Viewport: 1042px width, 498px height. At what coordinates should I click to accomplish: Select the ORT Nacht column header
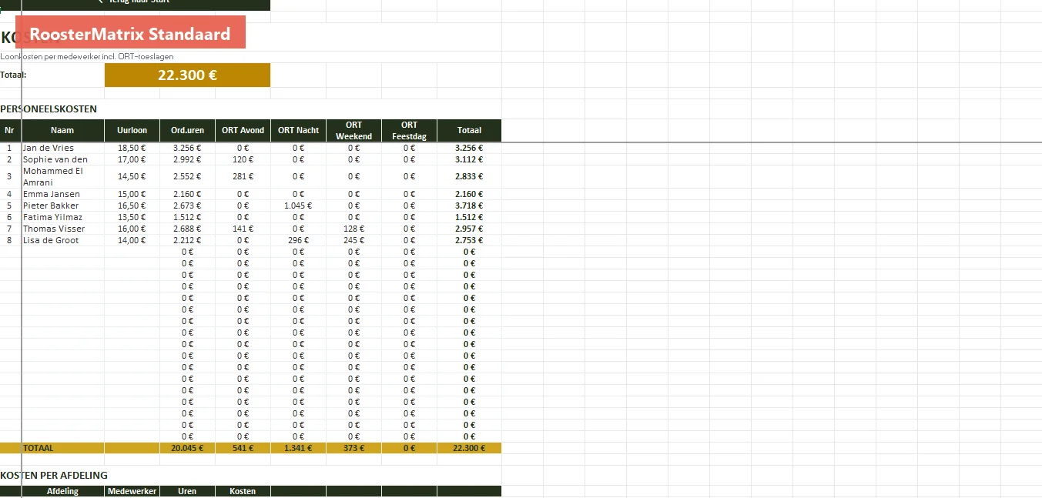coord(298,131)
